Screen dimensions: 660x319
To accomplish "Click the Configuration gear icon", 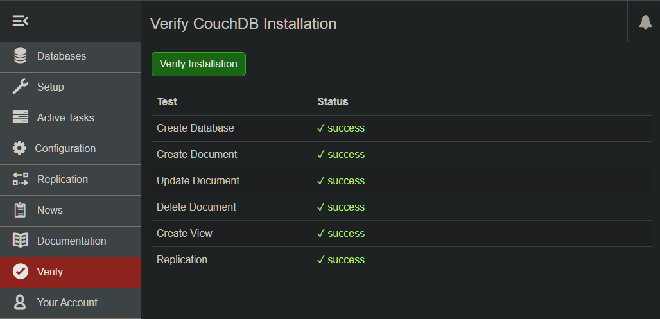I will pyautogui.click(x=20, y=148).
